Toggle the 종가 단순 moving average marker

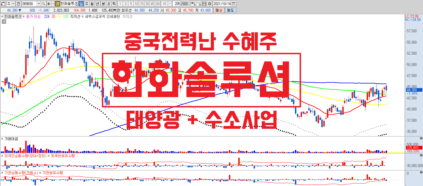coord(24,16)
